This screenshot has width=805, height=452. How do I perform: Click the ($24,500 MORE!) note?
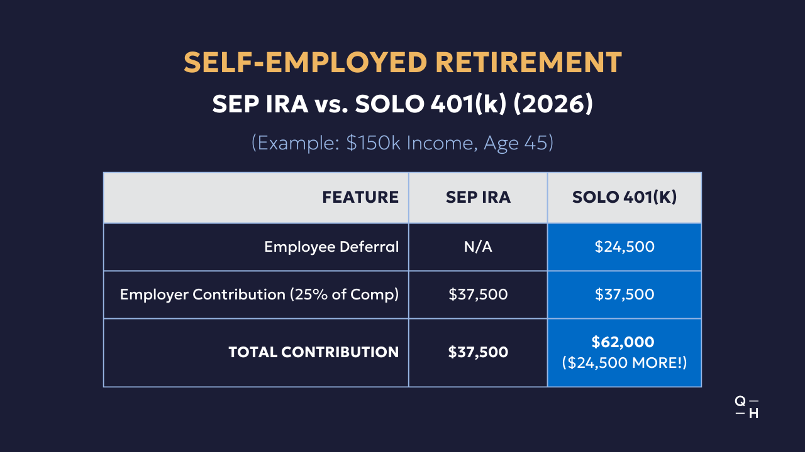pyautogui.click(x=625, y=362)
